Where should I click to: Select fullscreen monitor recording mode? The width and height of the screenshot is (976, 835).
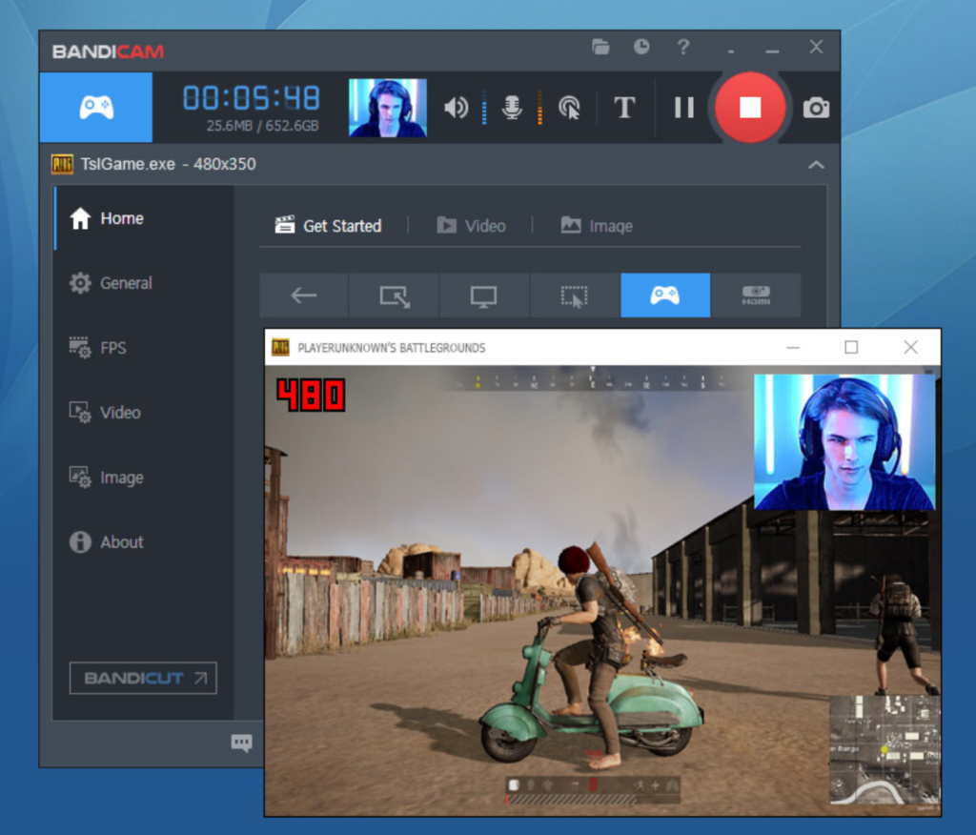(x=483, y=295)
